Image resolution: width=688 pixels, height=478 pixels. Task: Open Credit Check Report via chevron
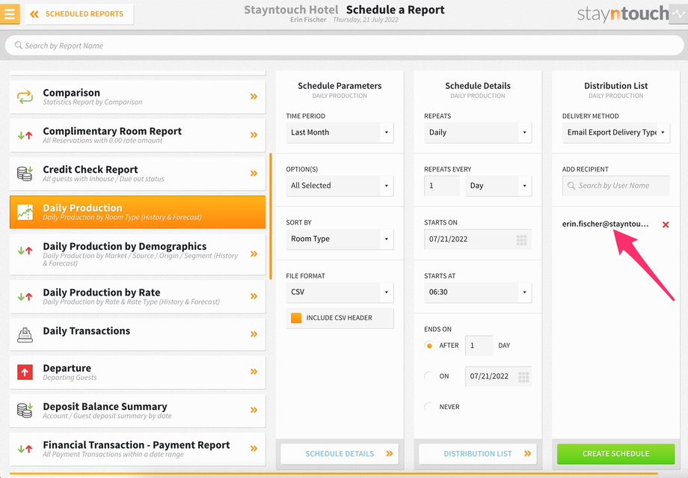point(254,173)
